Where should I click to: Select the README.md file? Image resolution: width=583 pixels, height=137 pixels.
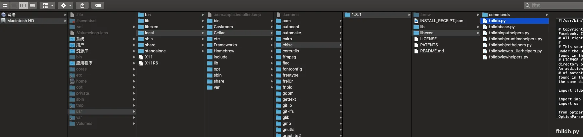(x=432, y=51)
